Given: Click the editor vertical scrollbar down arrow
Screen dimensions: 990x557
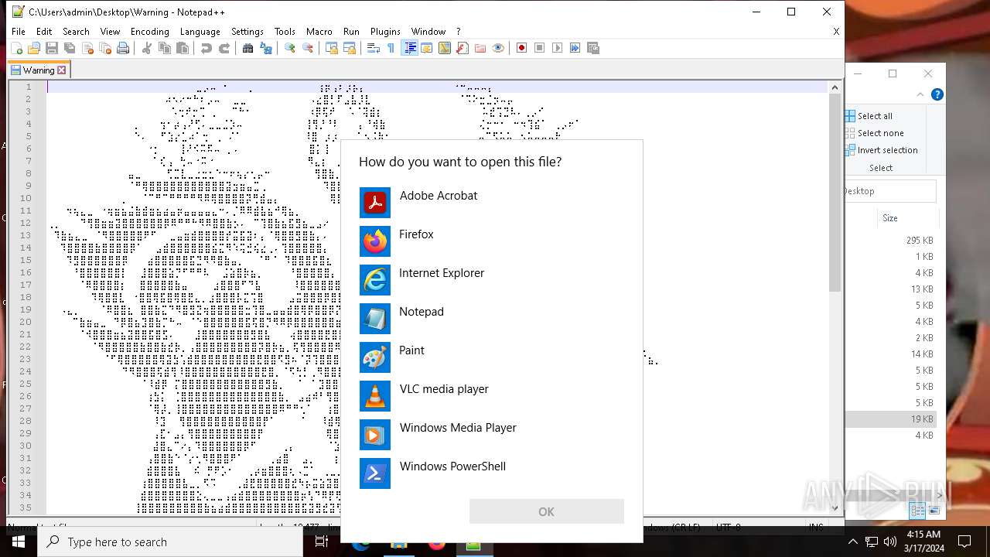Looking at the screenshot, I should click(x=835, y=507).
